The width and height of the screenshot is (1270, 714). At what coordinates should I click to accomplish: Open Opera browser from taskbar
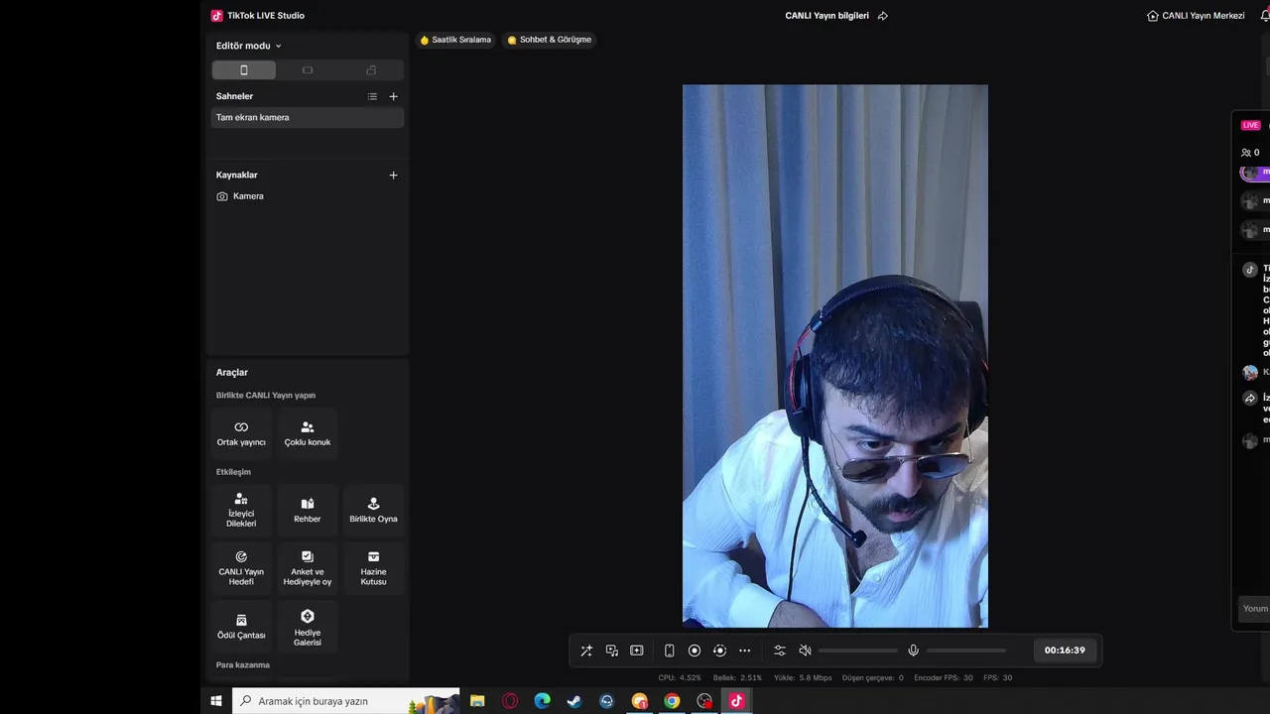[x=510, y=701]
